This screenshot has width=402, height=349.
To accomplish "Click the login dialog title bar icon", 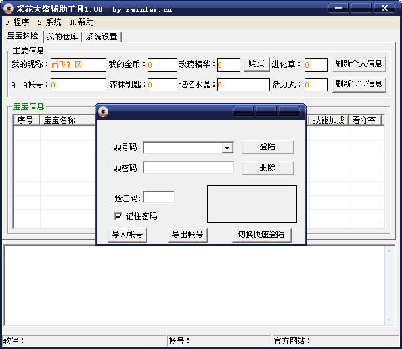I will click(x=103, y=112).
